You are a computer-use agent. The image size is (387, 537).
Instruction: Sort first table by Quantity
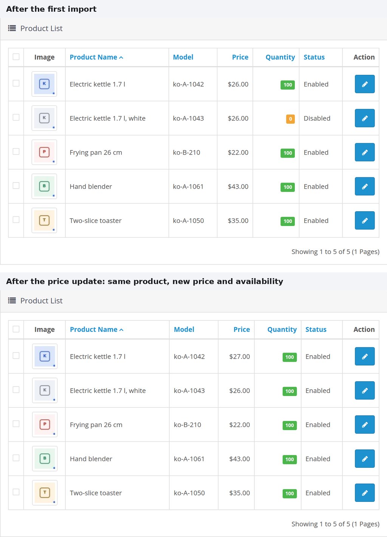280,57
